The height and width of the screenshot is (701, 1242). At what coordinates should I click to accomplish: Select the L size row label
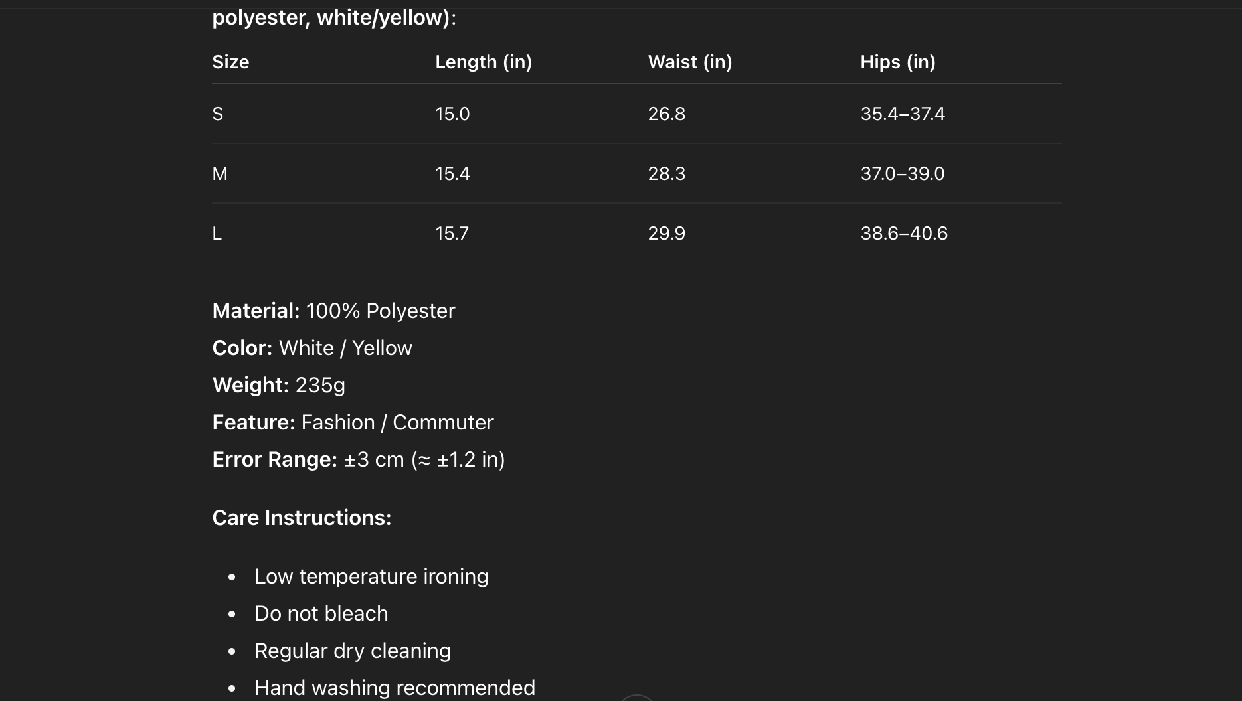(217, 234)
